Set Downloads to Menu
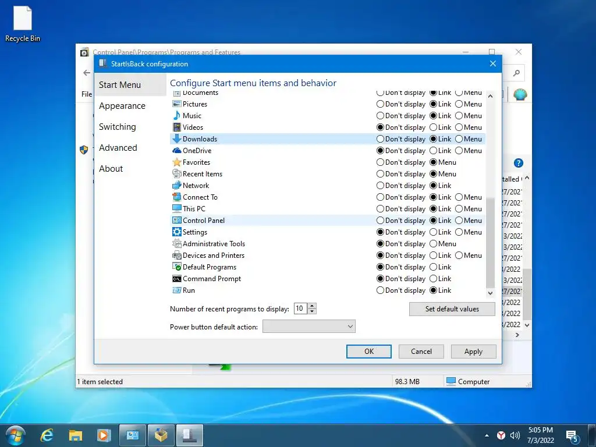Viewport: 596px width, 447px height. tap(459, 139)
